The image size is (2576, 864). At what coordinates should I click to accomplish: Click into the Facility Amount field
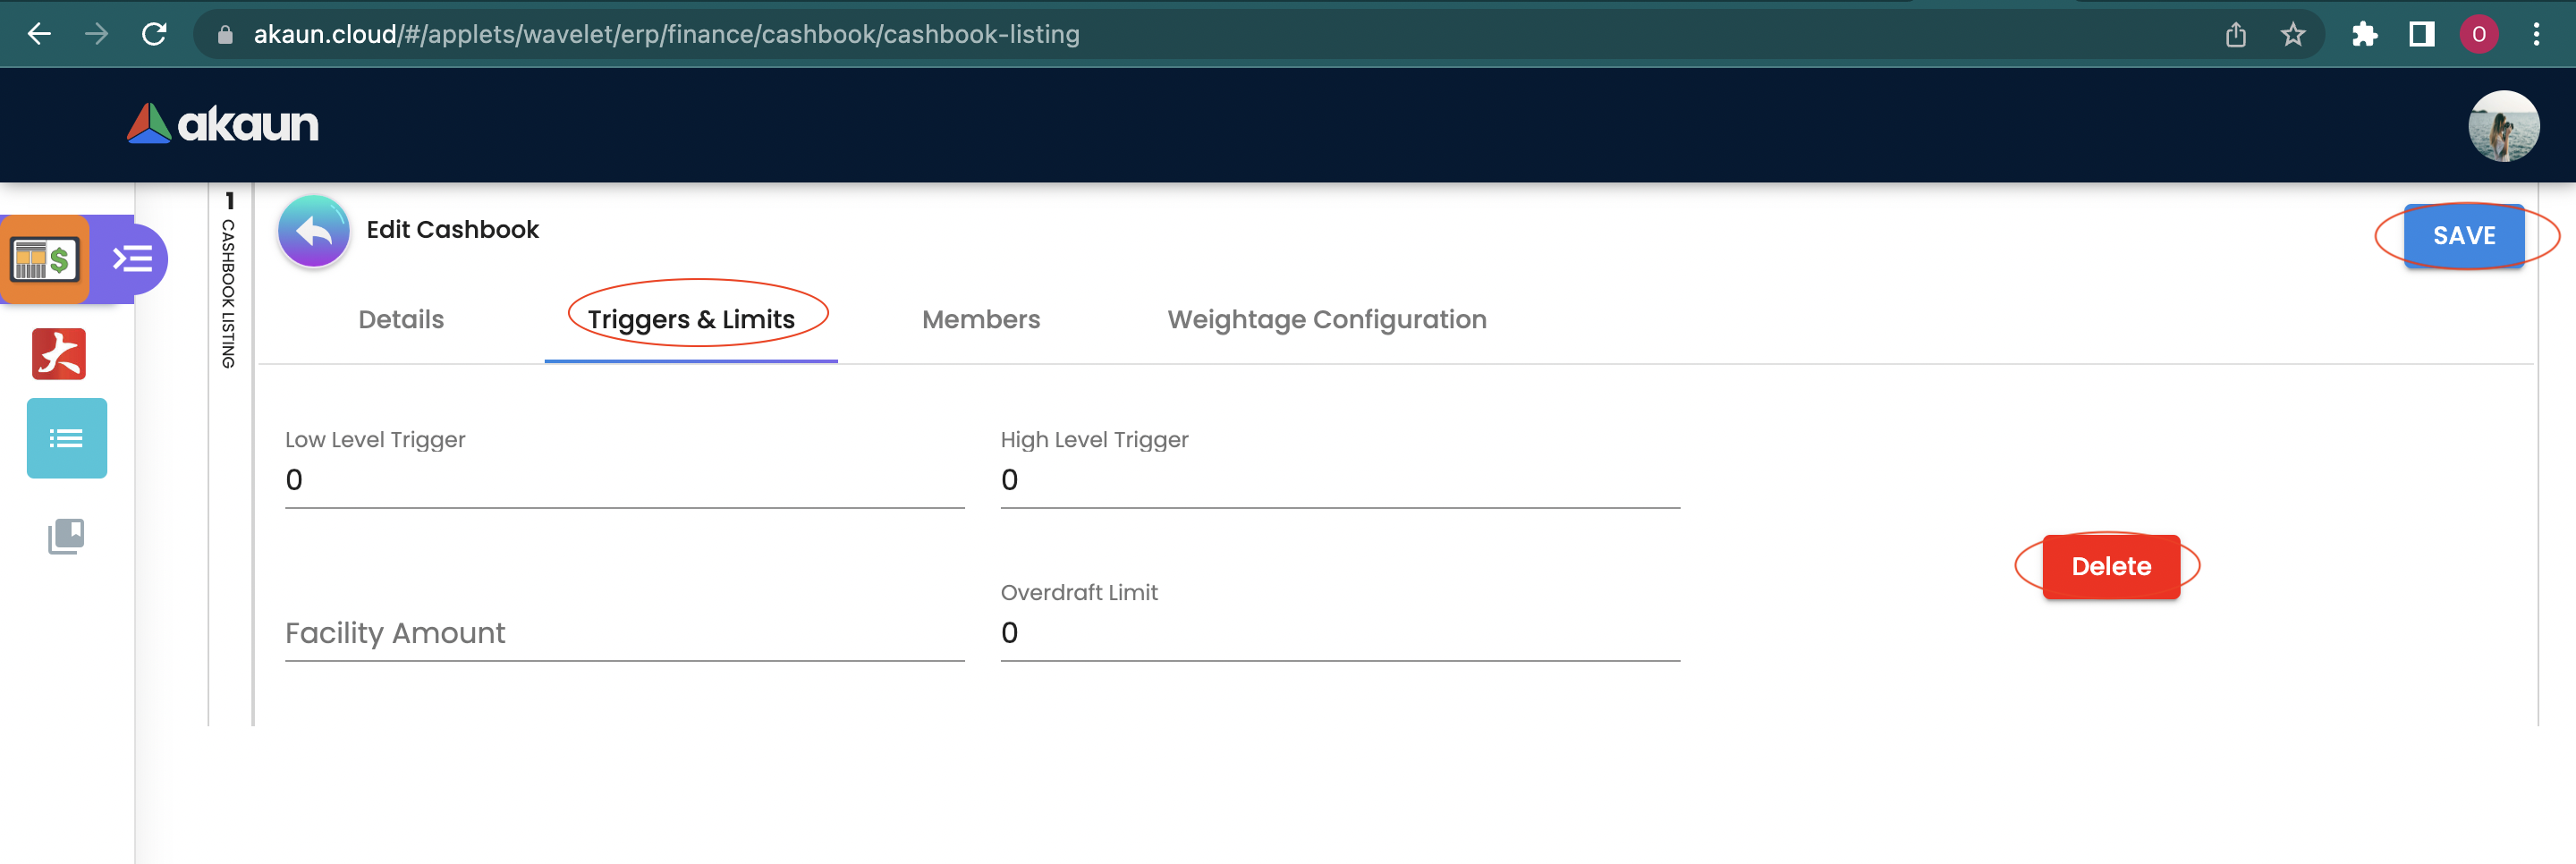point(624,634)
